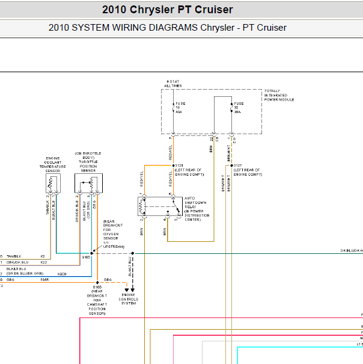
Task: Click the 'S127' splice label
Action: 237,165
